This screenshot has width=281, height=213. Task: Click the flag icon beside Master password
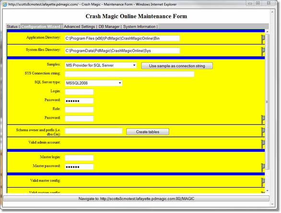[x=263, y=168]
